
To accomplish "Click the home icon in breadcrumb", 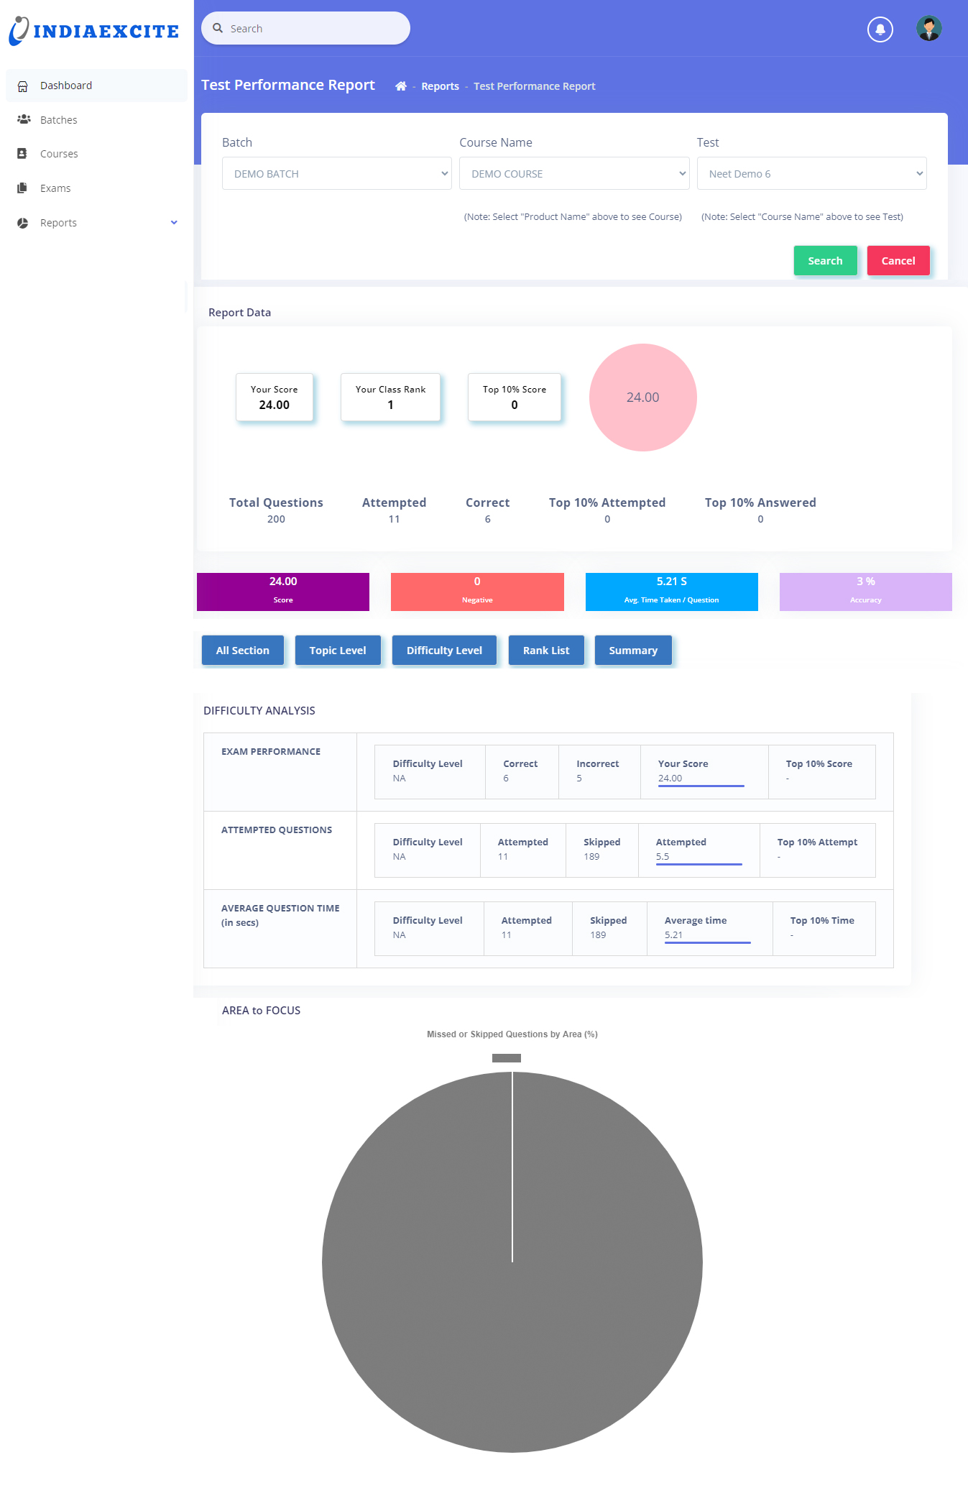I will [x=401, y=86].
